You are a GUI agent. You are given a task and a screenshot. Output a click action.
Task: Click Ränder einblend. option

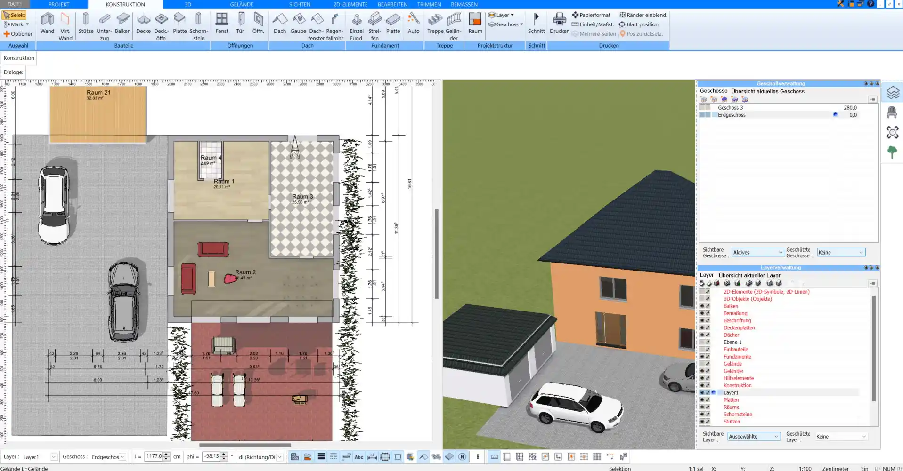tap(643, 15)
